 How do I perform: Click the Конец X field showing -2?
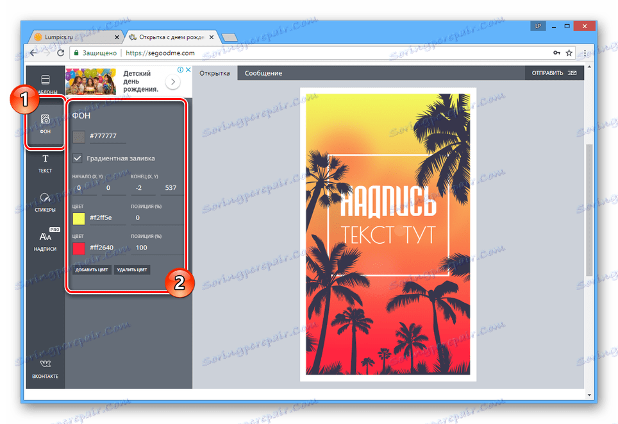click(x=143, y=188)
